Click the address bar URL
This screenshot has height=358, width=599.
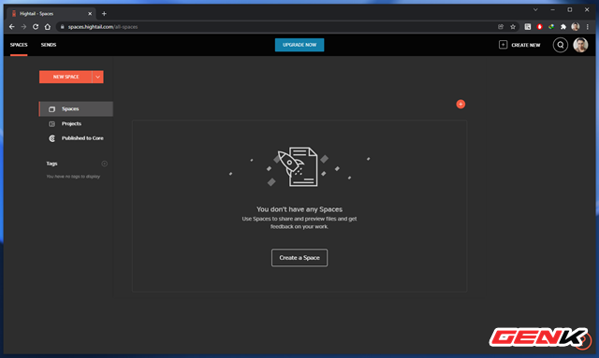(103, 27)
